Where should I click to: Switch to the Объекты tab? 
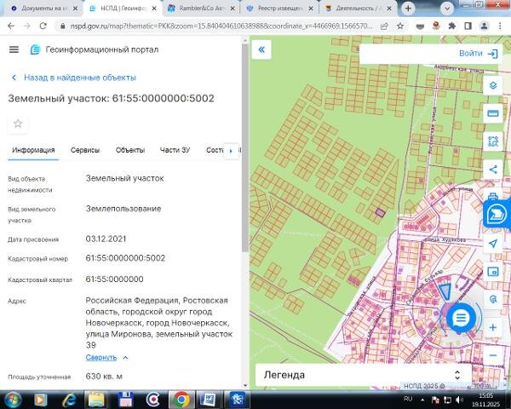(130, 150)
